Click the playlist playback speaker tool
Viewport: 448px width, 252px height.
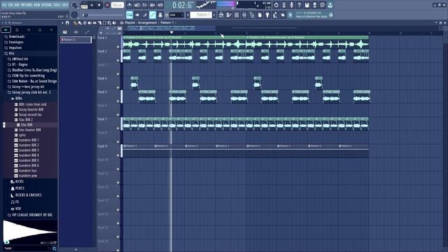[114, 22]
